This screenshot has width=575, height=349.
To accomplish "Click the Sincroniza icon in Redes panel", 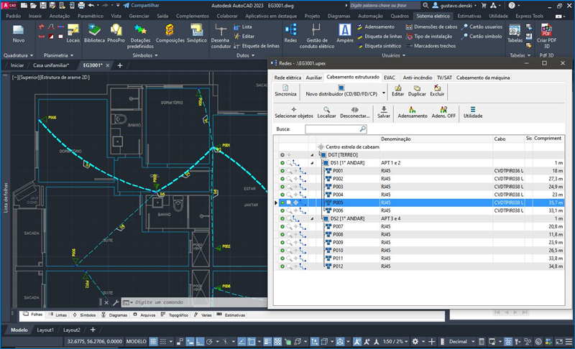I will tap(285, 90).
